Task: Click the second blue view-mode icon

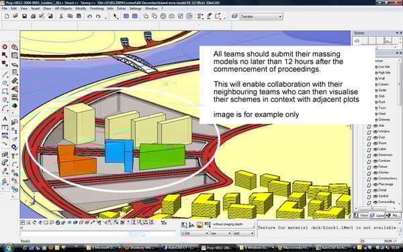Action: click(135, 16)
